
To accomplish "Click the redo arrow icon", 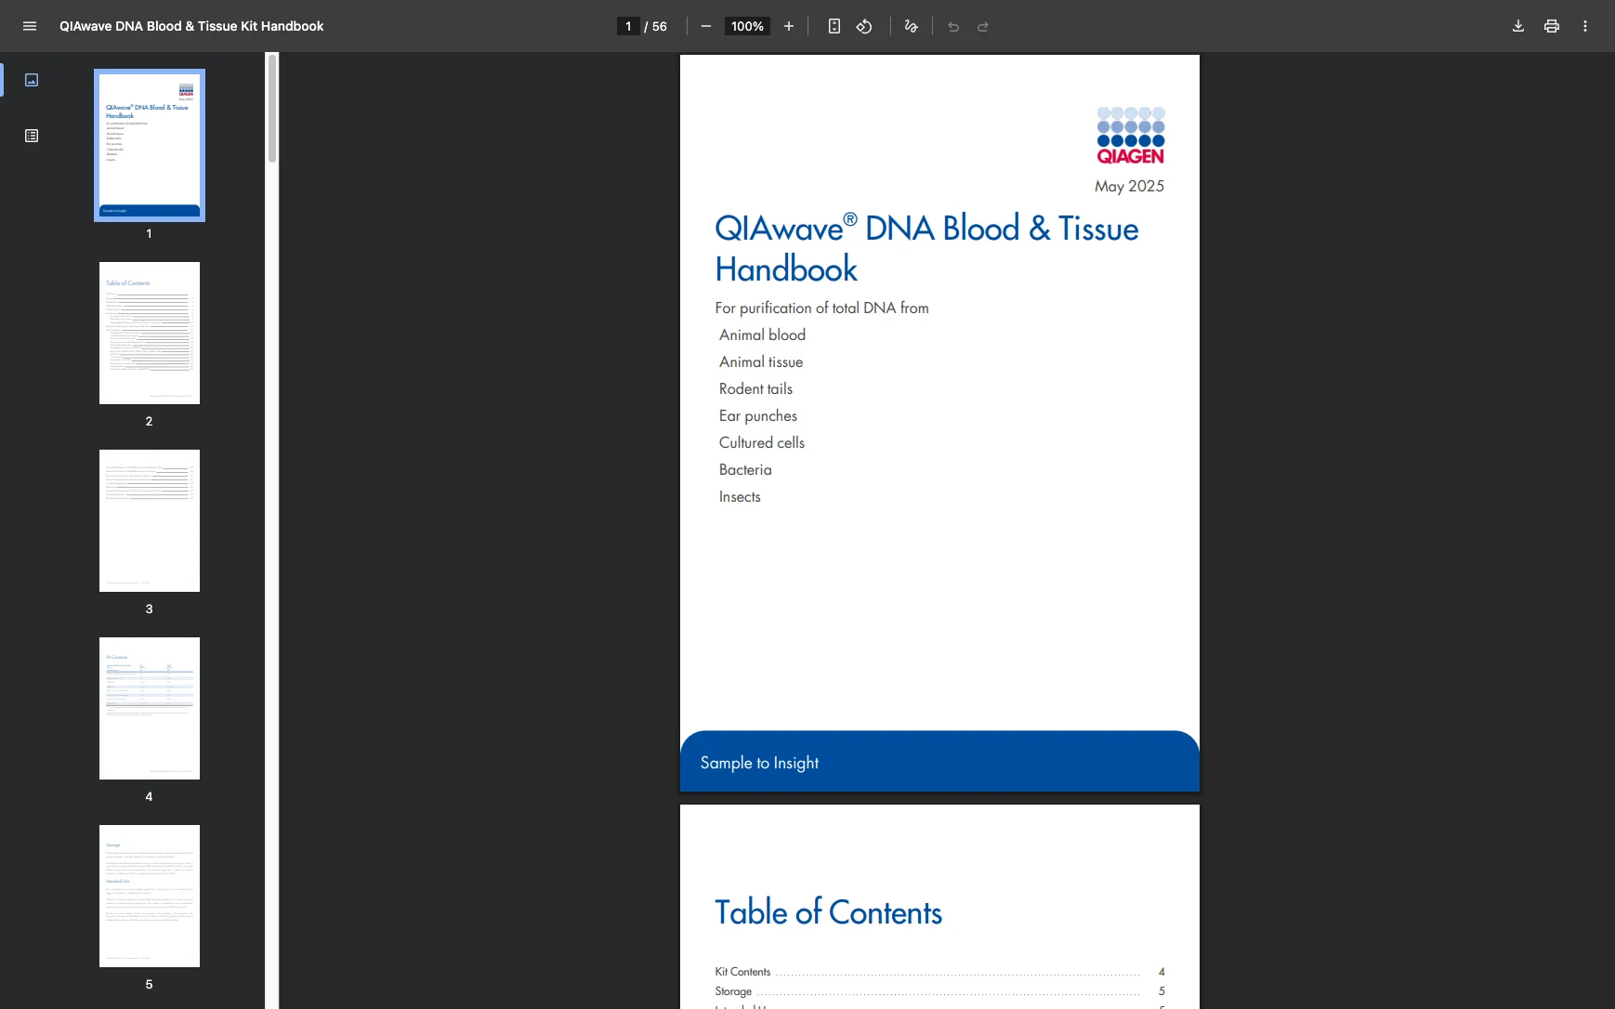I will [x=983, y=26].
